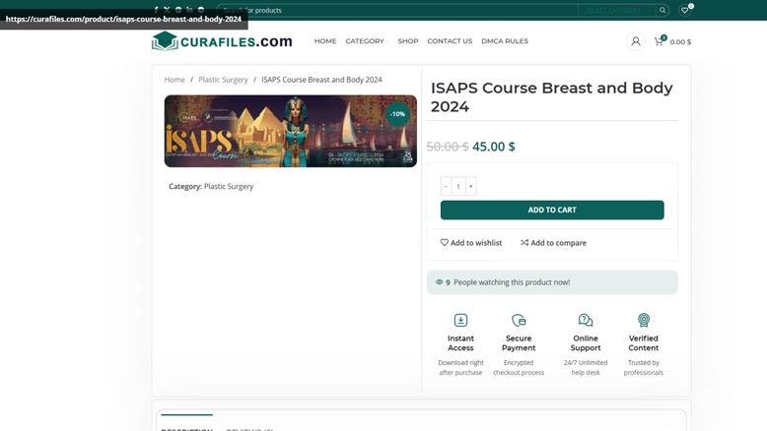The height and width of the screenshot is (431, 767).
Task: Click the 45.00 $ sale price
Action: [x=494, y=147]
